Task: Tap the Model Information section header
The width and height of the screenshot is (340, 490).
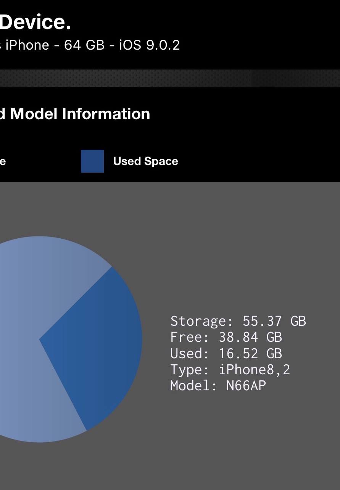Action: pos(75,114)
